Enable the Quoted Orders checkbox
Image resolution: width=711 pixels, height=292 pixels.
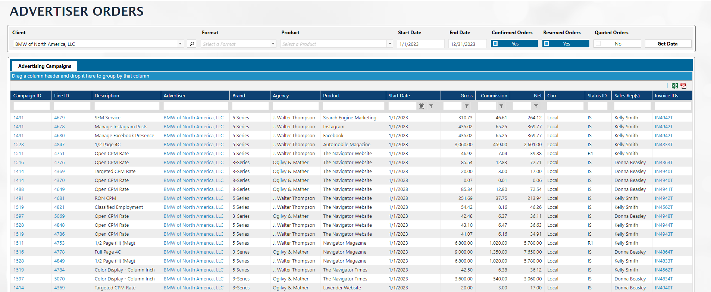(x=598, y=44)
